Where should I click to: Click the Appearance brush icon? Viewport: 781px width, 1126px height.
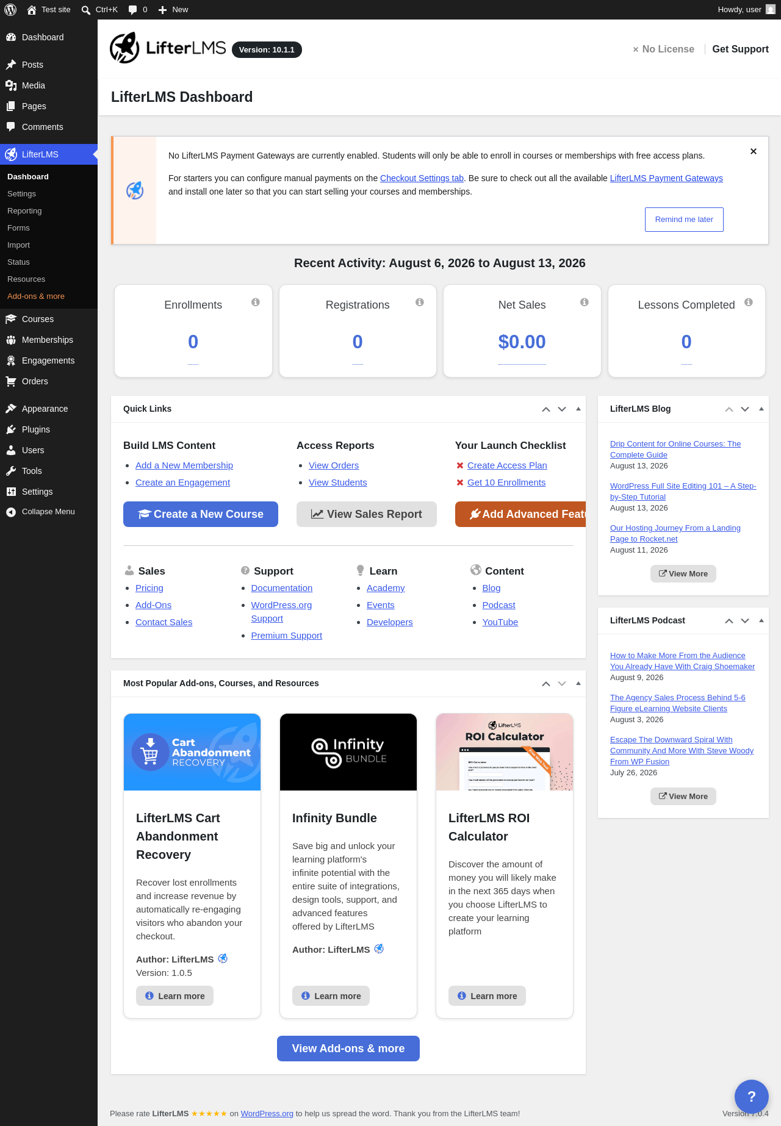tap(11, 409)
